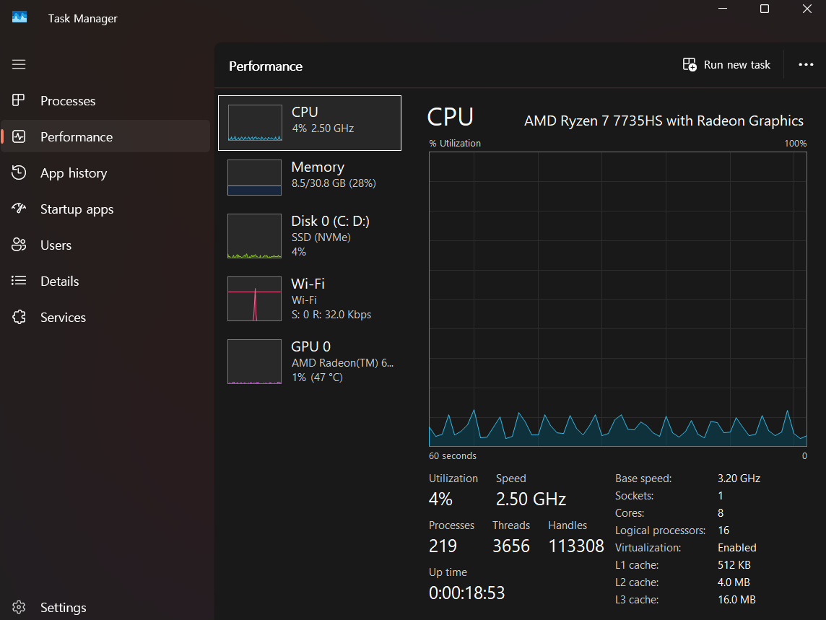Click the Up time value 0:00:18:53
826x620 pixels.
(x=466, y=593)
